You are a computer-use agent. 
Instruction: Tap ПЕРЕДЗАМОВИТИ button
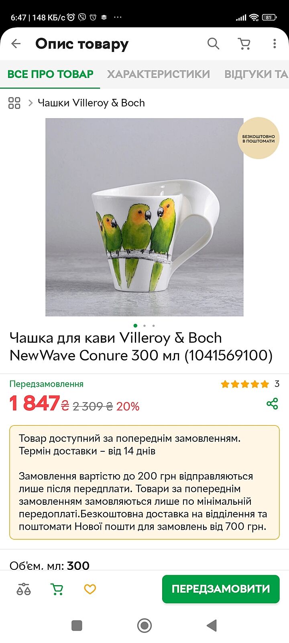point(221,589)
